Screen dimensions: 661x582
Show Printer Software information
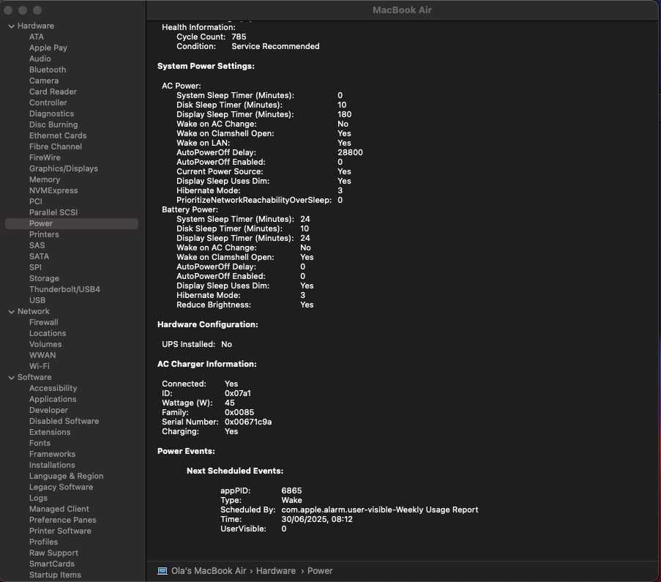coord(60,531)
